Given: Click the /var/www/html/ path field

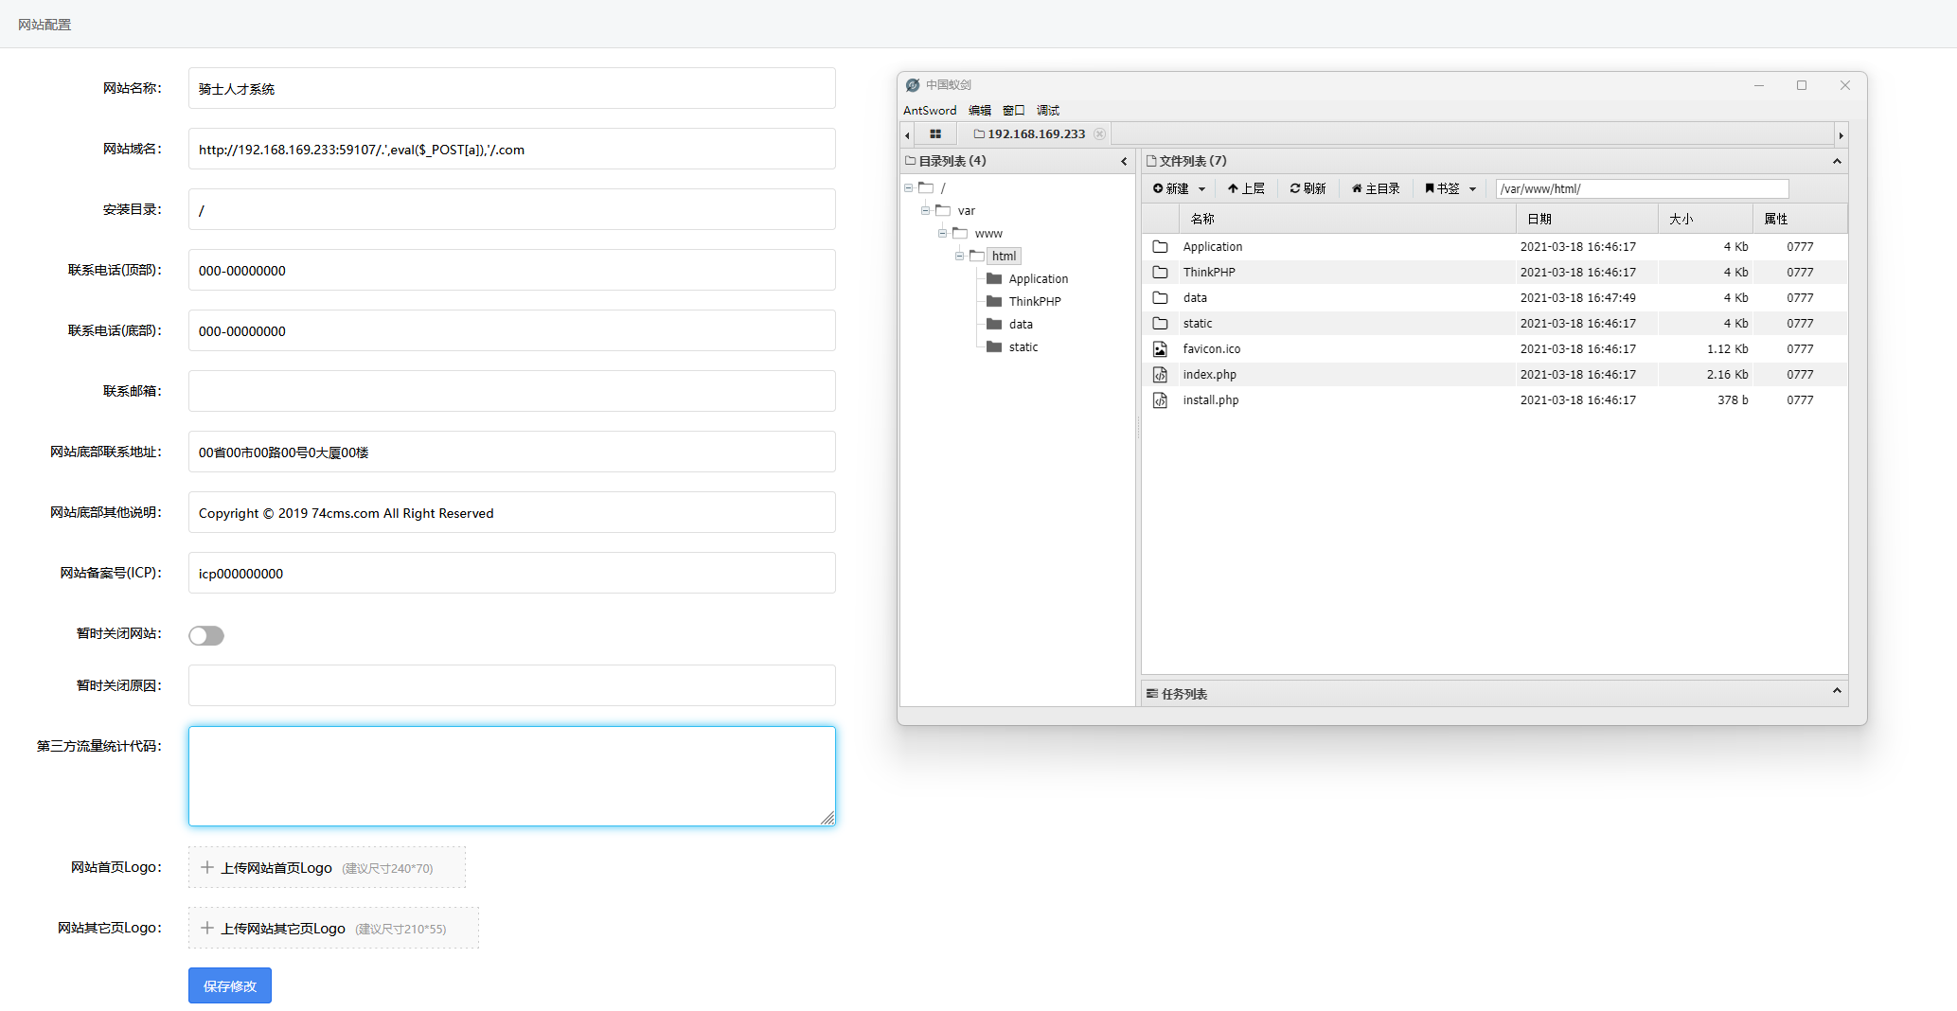Looking at the screenshot, I should pyautogui.click(x=1642, y=189).
